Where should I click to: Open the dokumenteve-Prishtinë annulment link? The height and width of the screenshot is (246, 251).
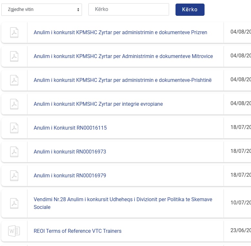[x=123, y=80]
